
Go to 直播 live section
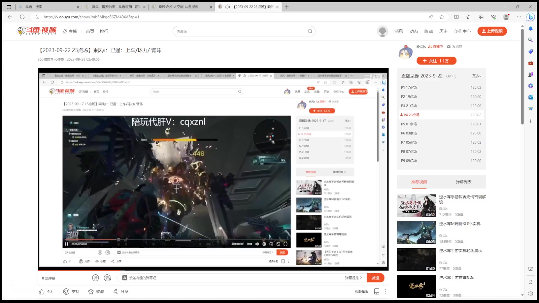click(x=70, y=31)
